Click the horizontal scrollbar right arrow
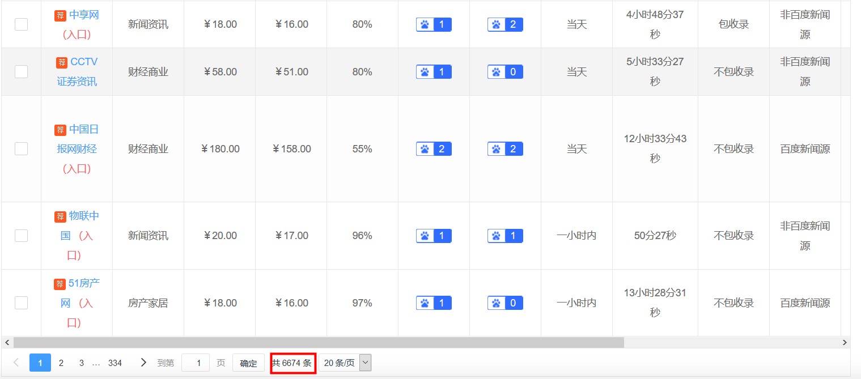This screenshot has width=861, height=379. pyautogui.click(x=845, y=343)
